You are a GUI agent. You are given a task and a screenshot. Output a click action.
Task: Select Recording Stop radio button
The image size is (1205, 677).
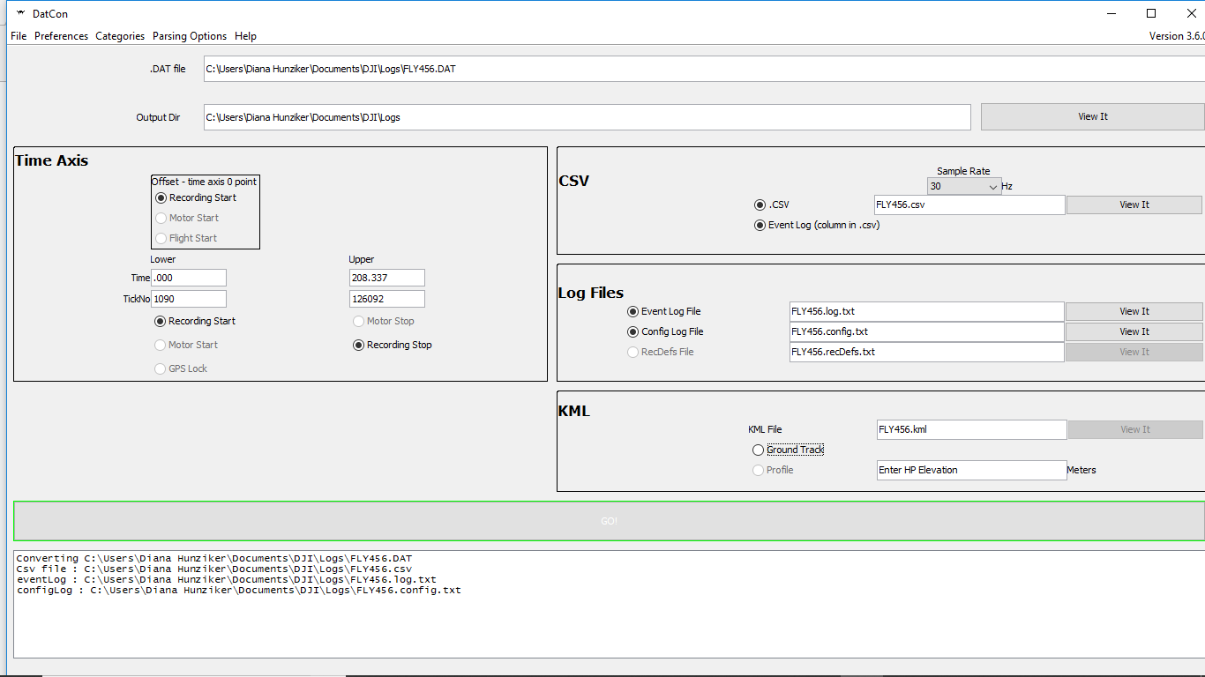click(x=359, y=345)
